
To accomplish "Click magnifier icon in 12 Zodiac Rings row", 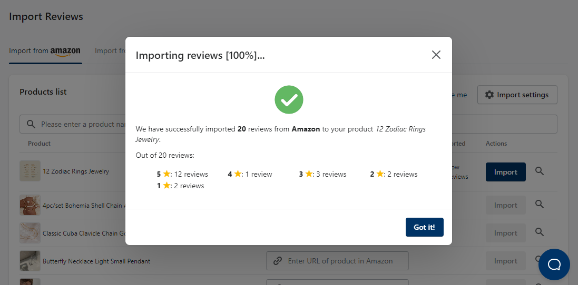I will 540,171.
